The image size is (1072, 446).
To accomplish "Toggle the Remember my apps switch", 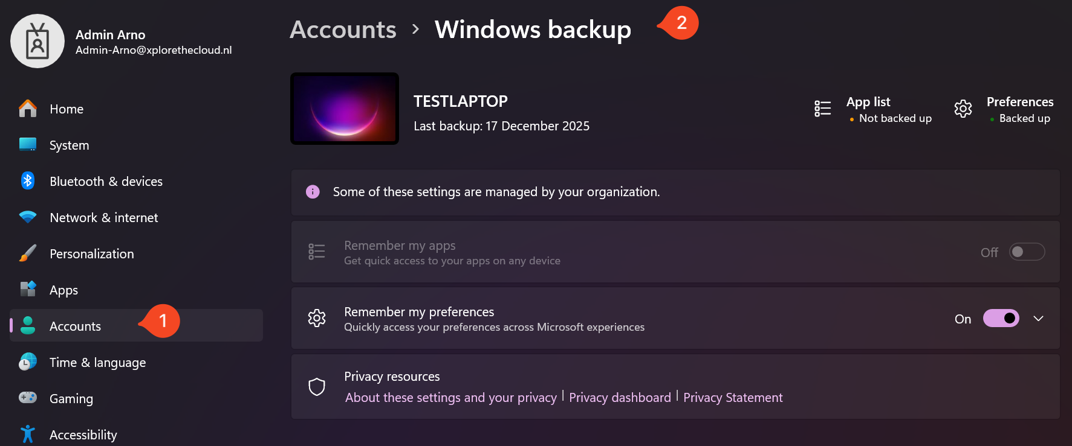I will coord(1027,252).
